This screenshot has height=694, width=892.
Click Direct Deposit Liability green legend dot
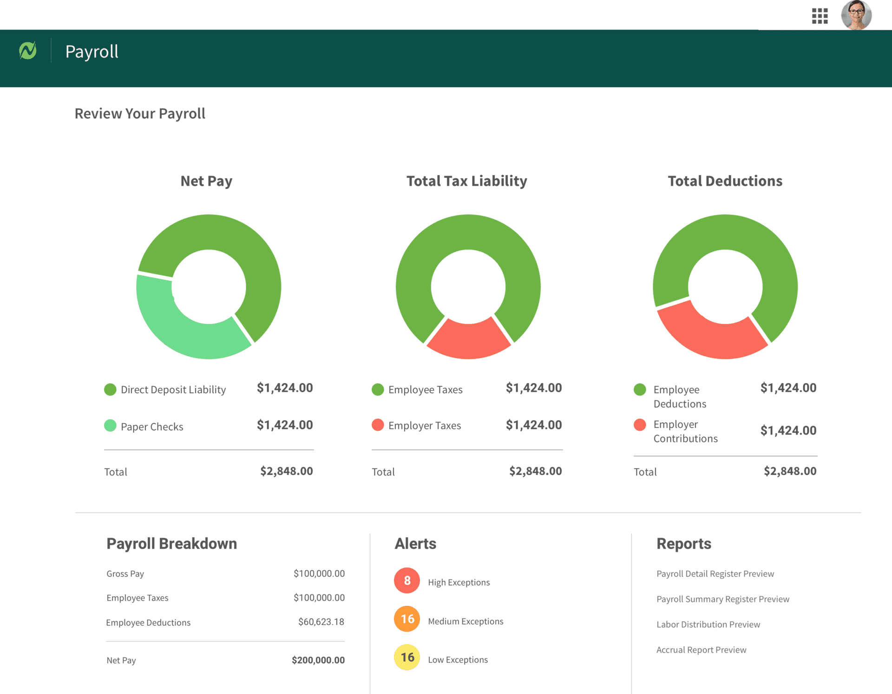click(110, 389)
